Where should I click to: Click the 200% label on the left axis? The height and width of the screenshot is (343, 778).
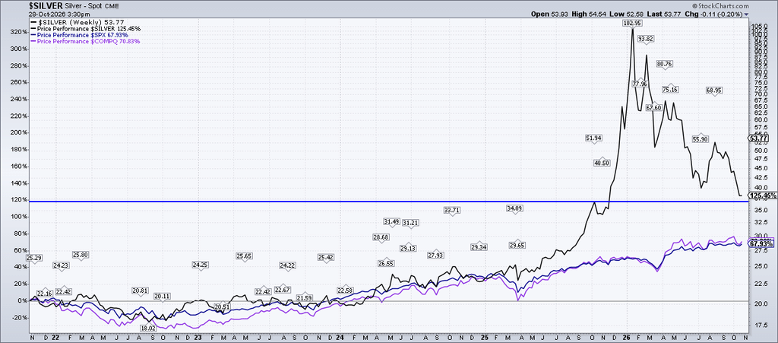[17, 133]
